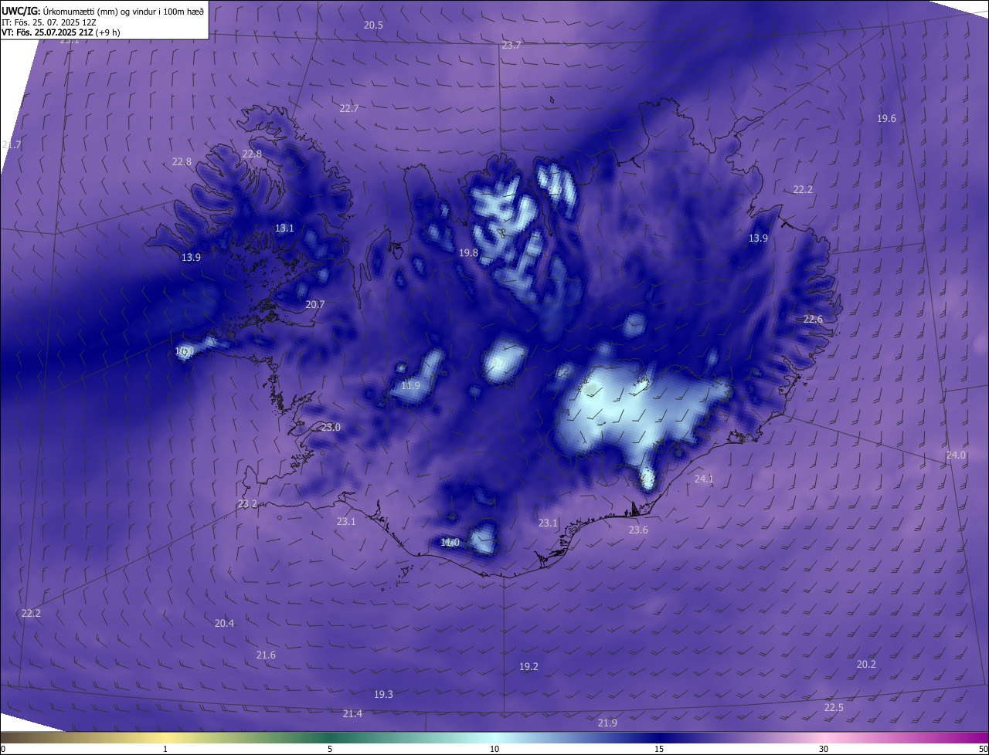This screenshot has width=989, height=755.
Task: Select the 20.7 value label
Action: coord(314,305)
